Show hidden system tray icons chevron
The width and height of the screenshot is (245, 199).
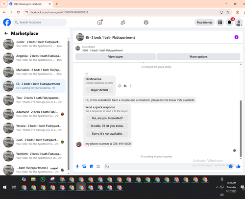click(x=217, y=187)
